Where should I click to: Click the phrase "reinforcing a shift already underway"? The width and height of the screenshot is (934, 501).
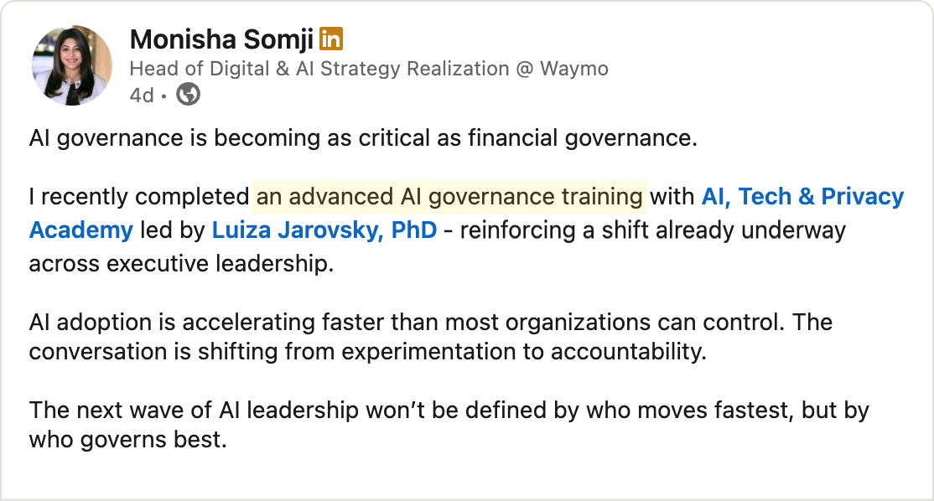tap(652, 230)
